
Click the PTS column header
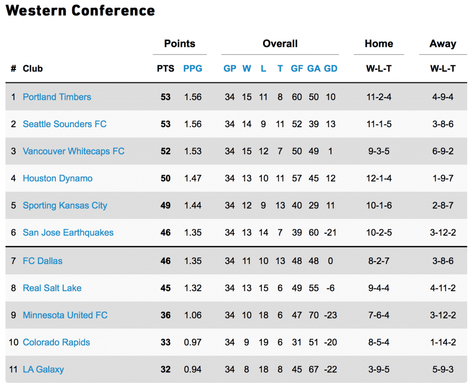click(x=165, y=68)
